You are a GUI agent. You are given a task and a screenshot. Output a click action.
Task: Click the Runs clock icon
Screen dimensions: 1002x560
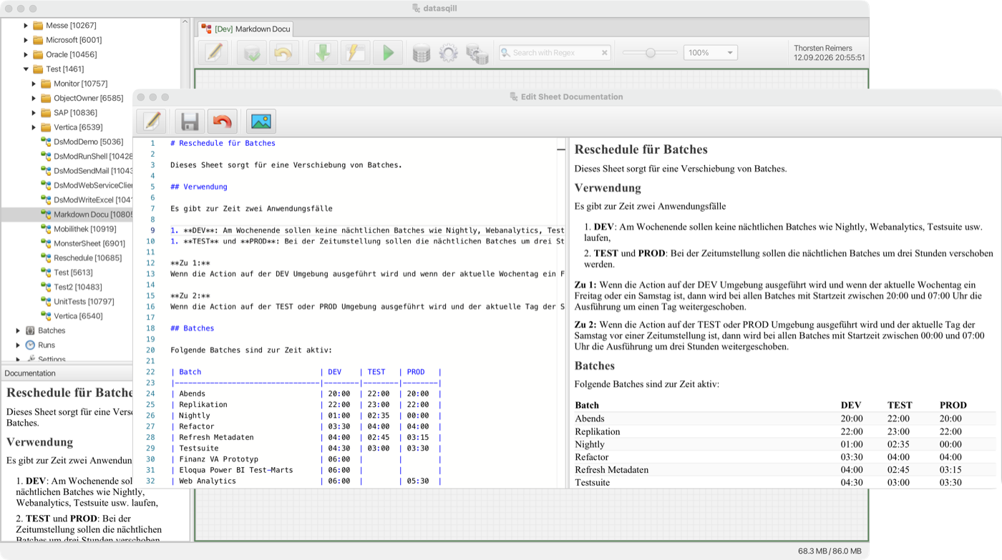[30, 345]
